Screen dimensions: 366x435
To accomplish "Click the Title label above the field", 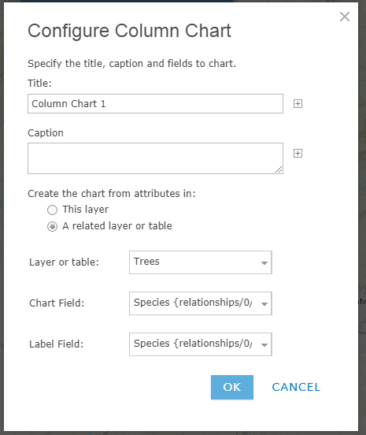I will click(39, 83).
